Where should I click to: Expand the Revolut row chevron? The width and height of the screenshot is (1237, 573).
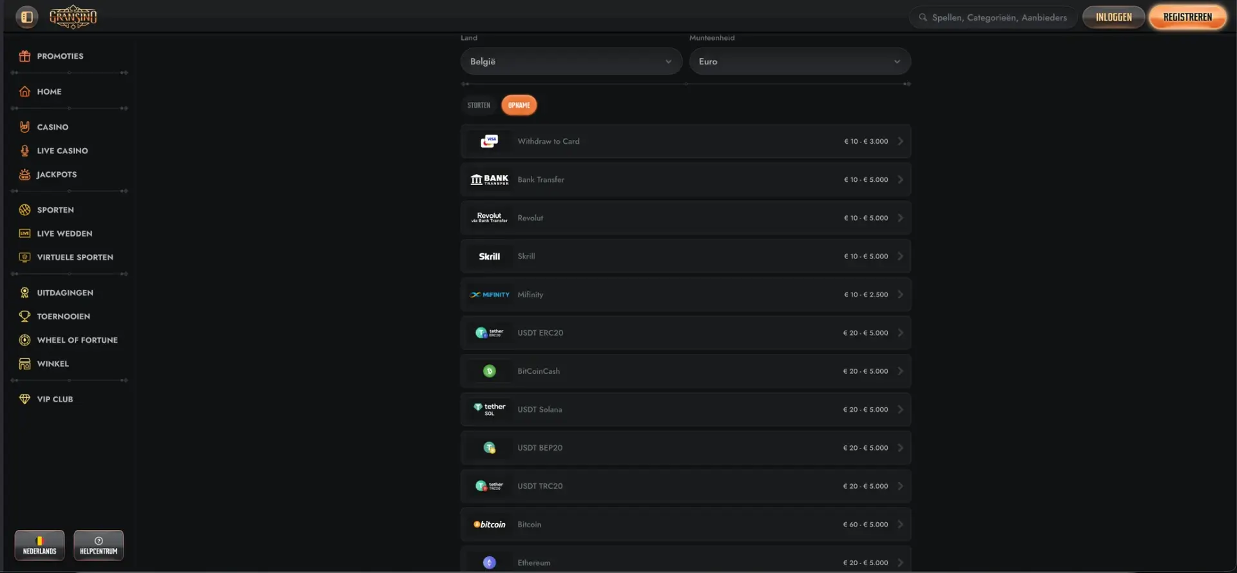coord(901,218)
